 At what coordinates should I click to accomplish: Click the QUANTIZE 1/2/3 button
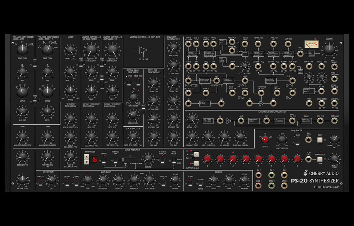tap(196, 163)
